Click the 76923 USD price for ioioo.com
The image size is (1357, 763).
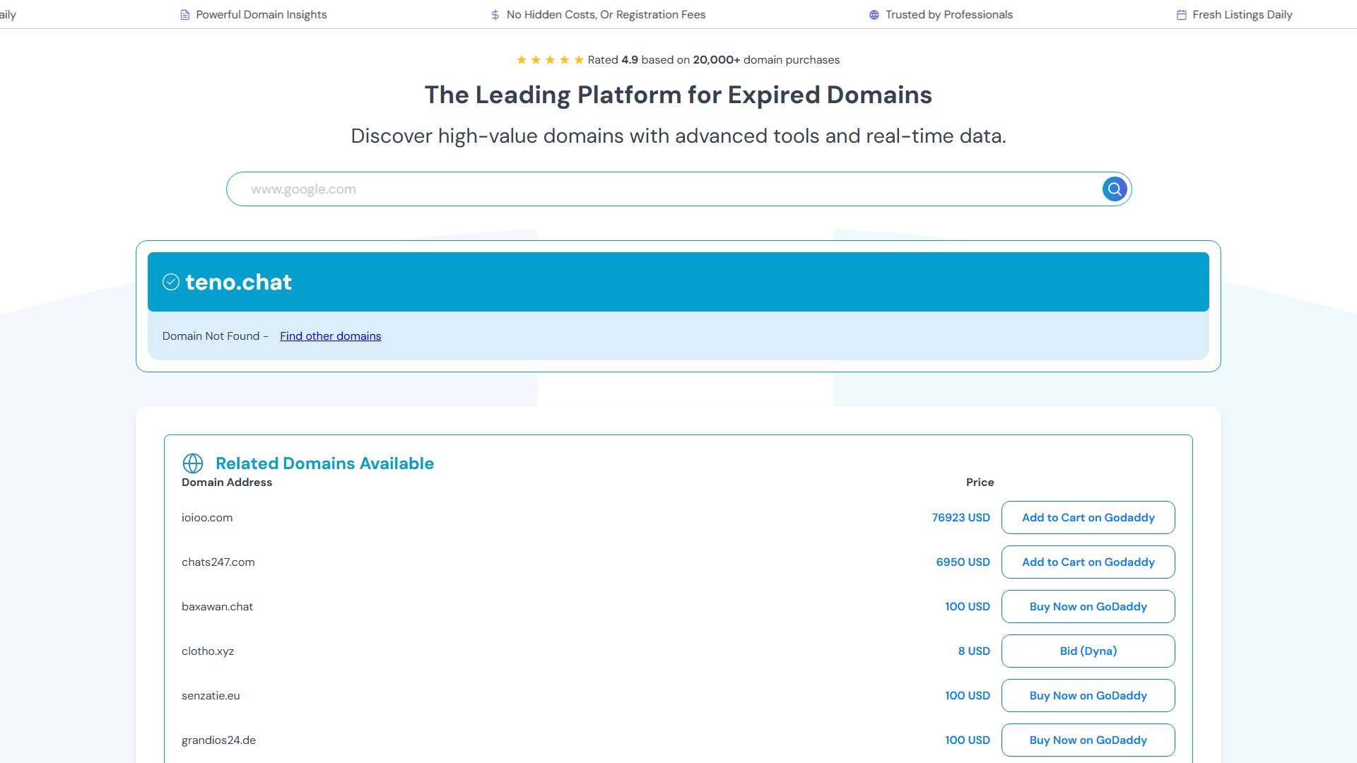pyautogui.click(x=961, y=518)
